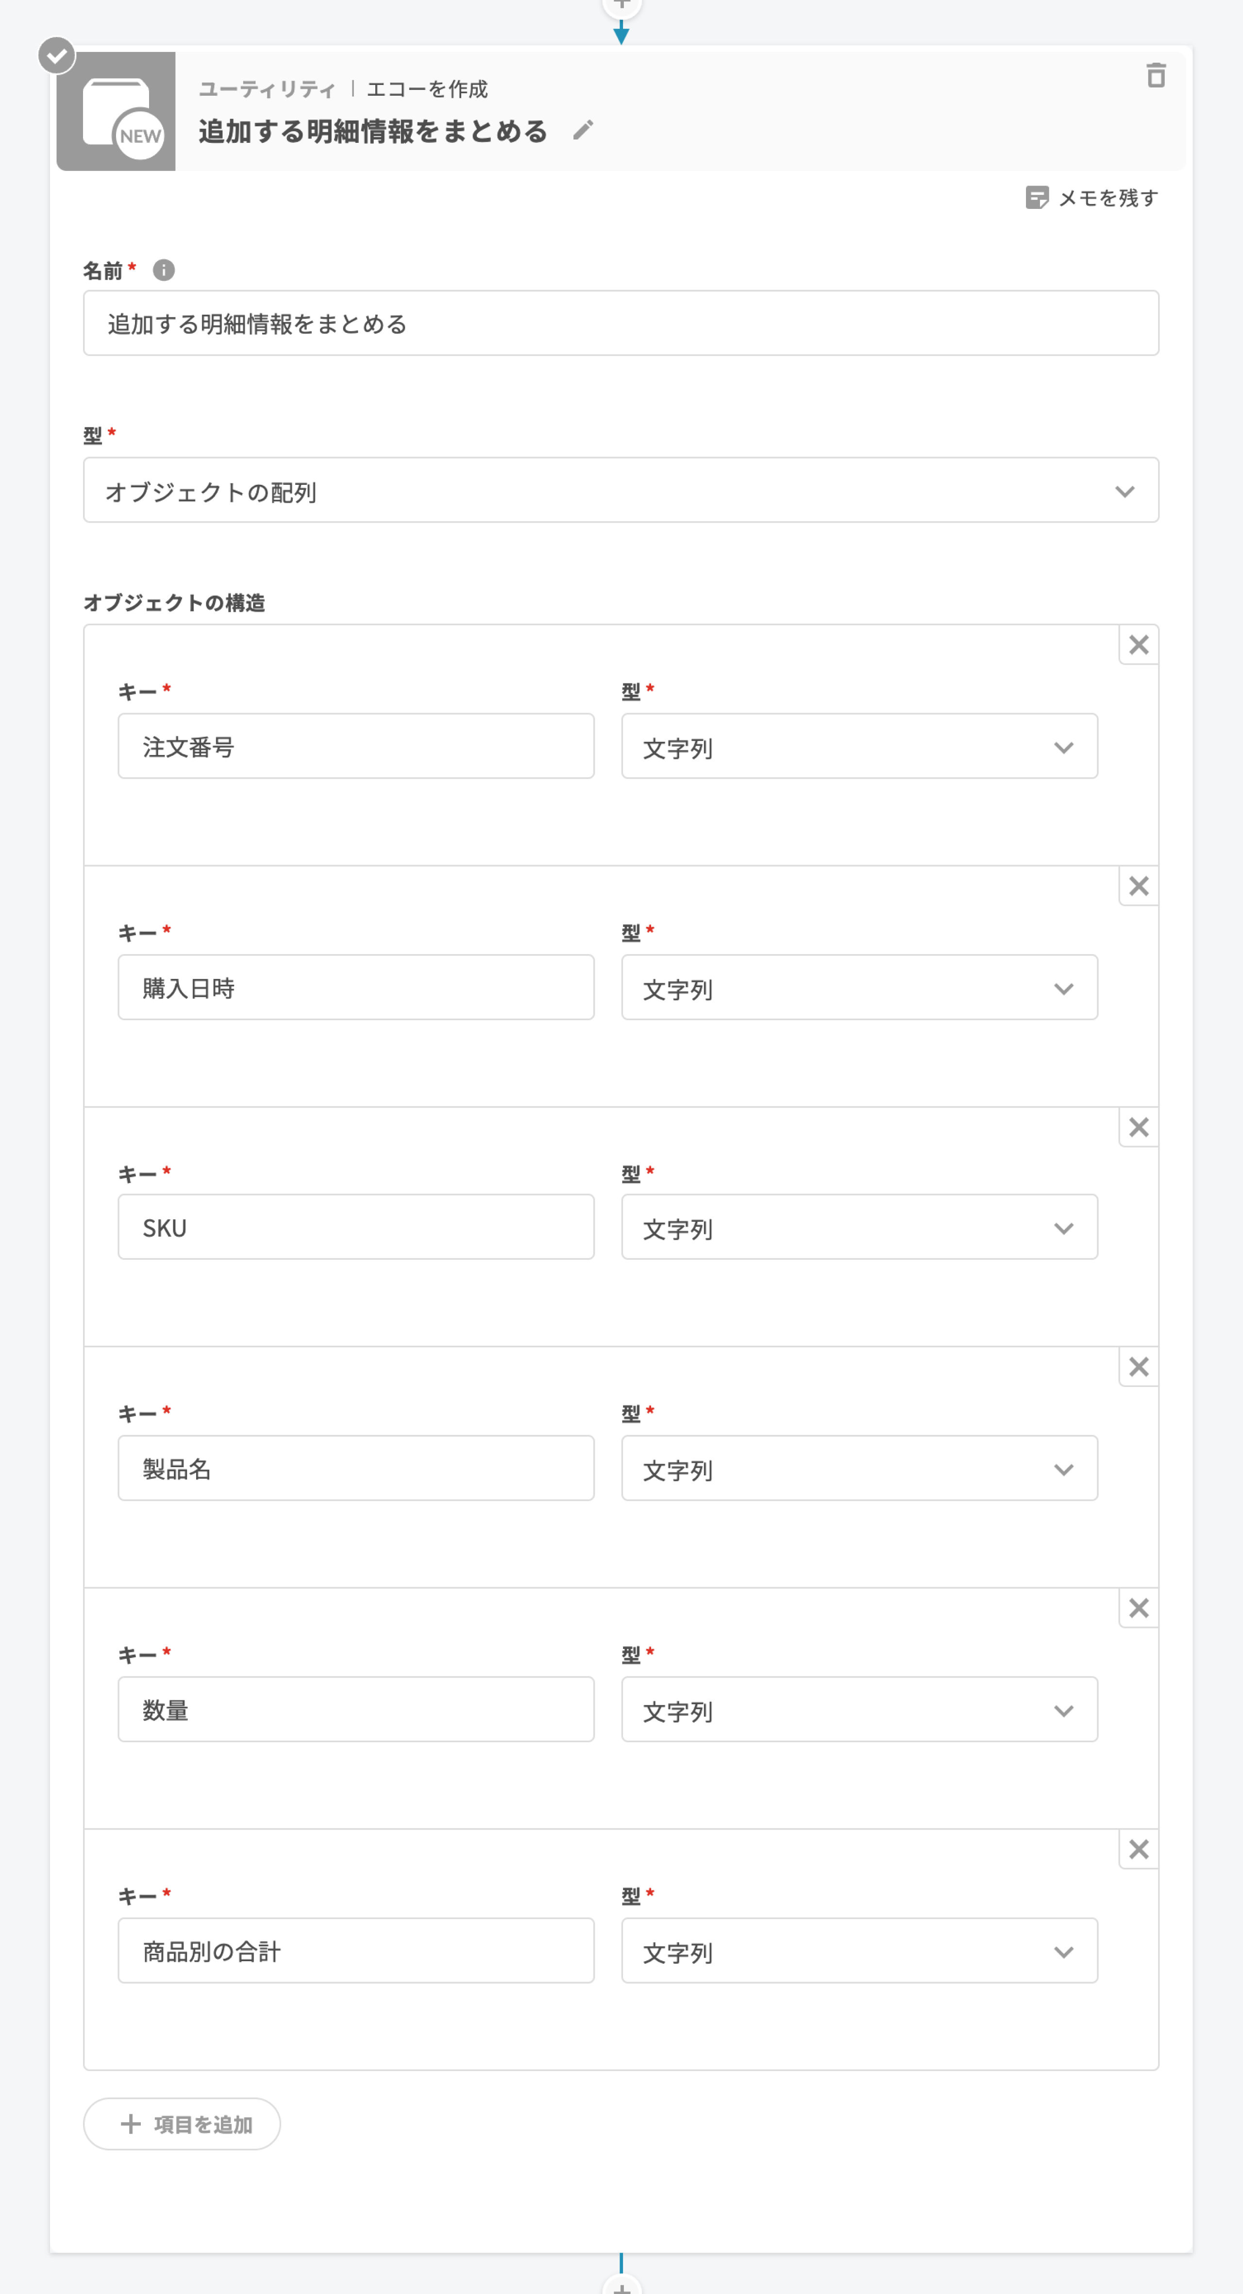This screenshot has width=1243, height=2294.
Task: Click the trash icon to delete this step
Action: tap(1155, 76)
